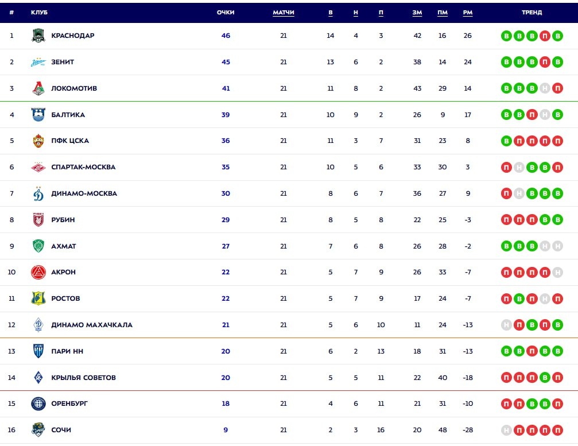Sort table by ЗМ goals scored header
This screenshot has width=578, height=446.
point(417,13)
